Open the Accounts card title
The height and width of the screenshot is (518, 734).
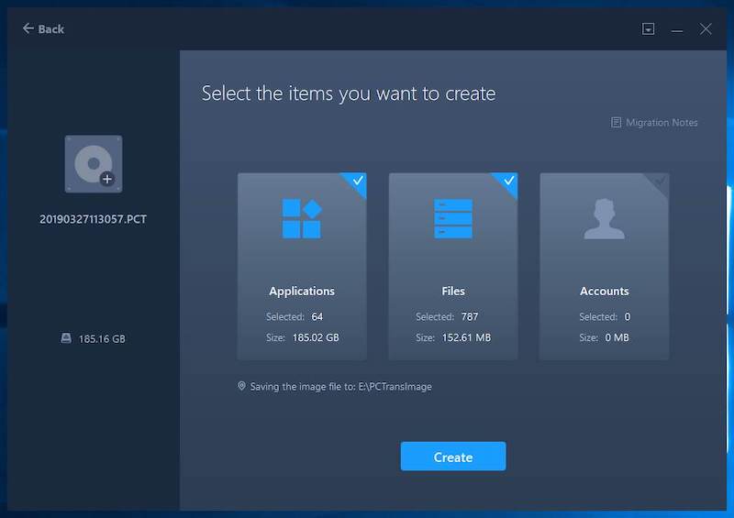pos(605,291)
